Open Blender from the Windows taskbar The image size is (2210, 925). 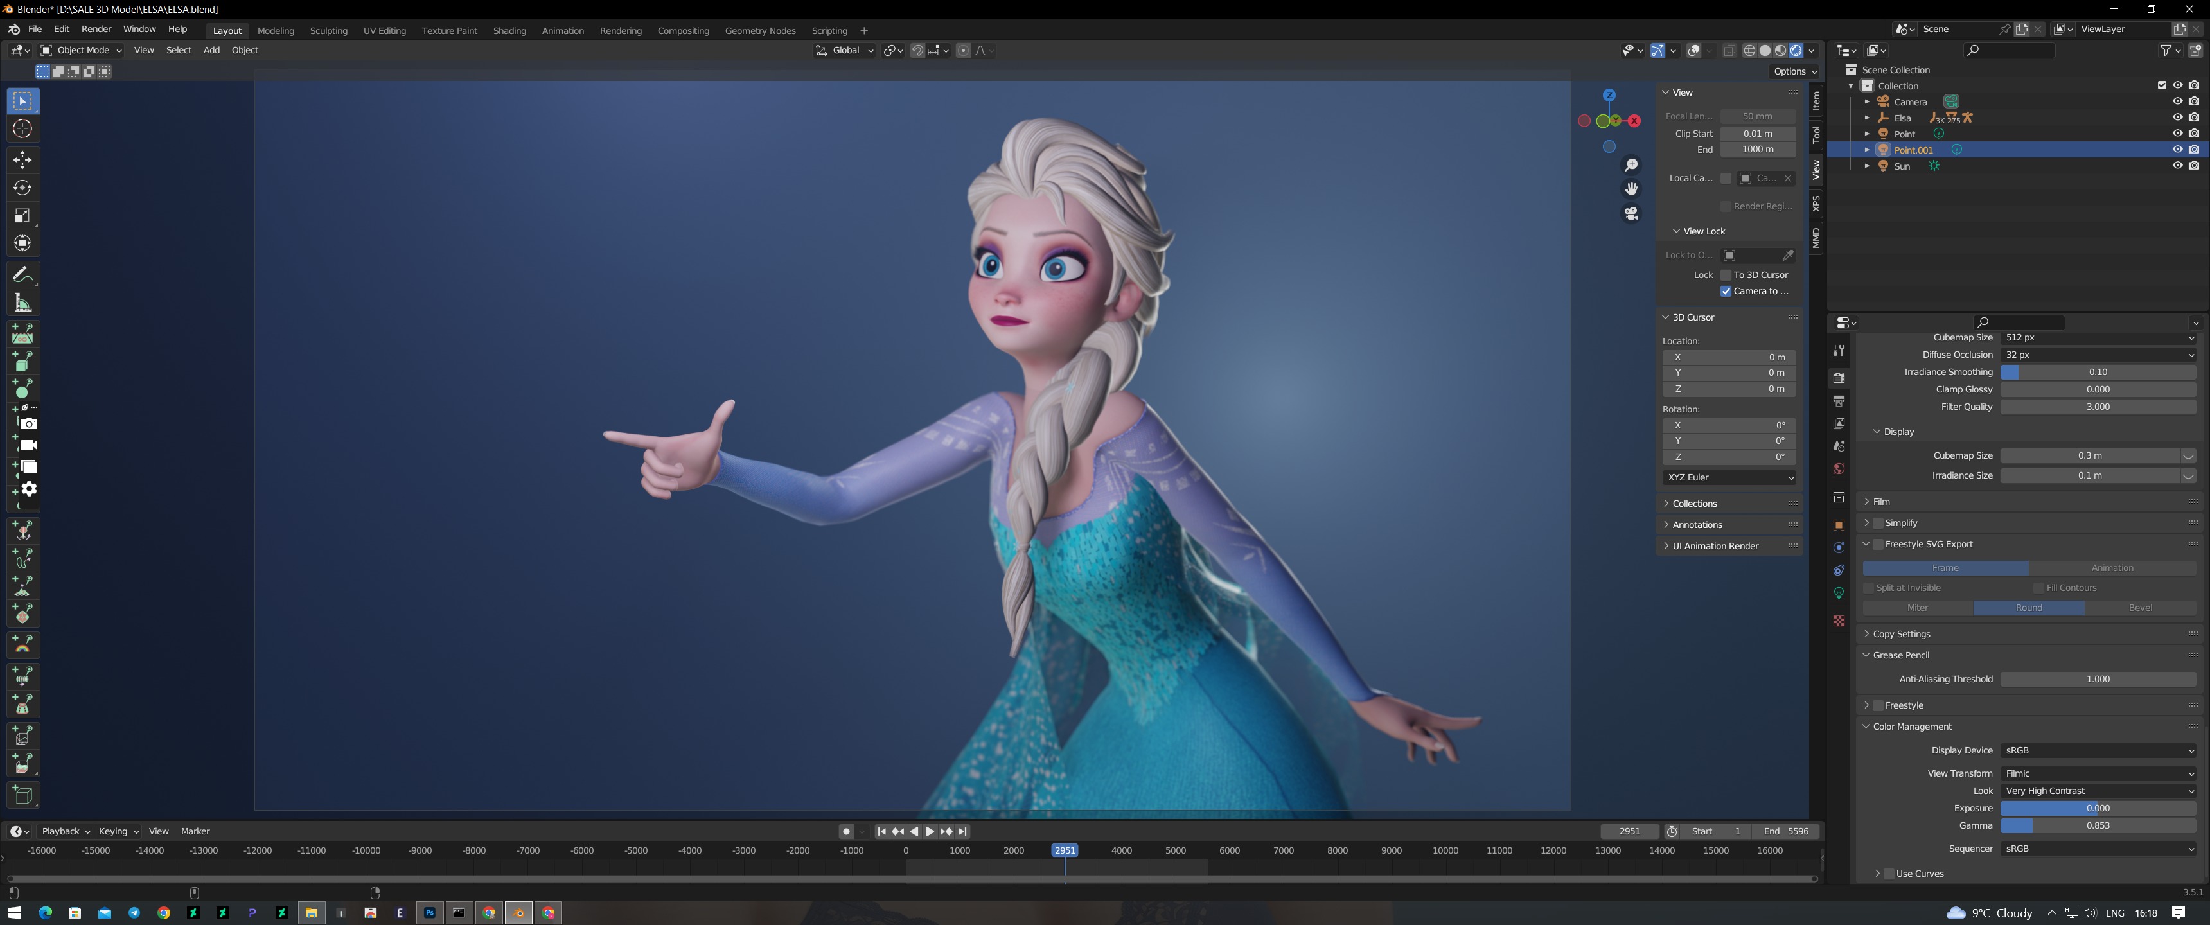click(519, 913)
